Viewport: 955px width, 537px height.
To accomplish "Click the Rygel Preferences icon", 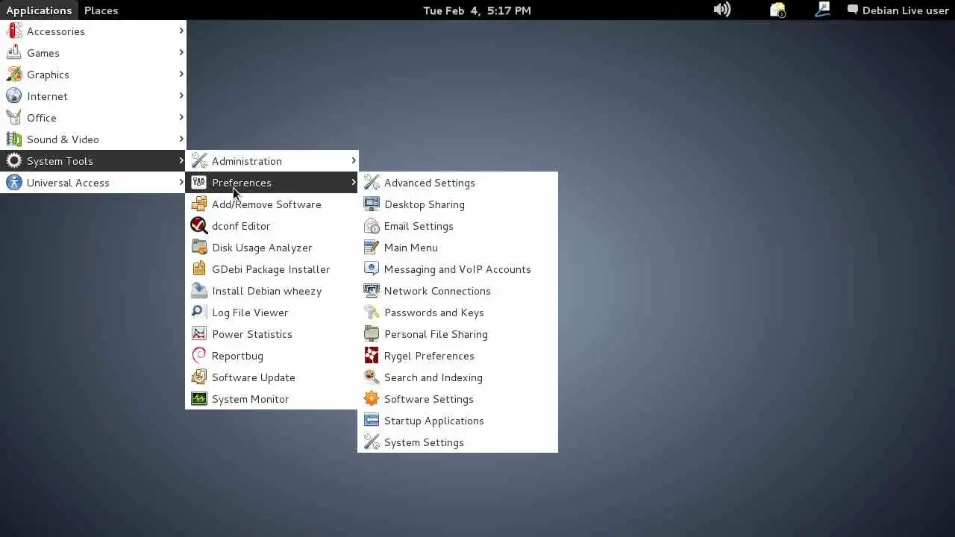I will pyautogui.click(x=372, y=356).
